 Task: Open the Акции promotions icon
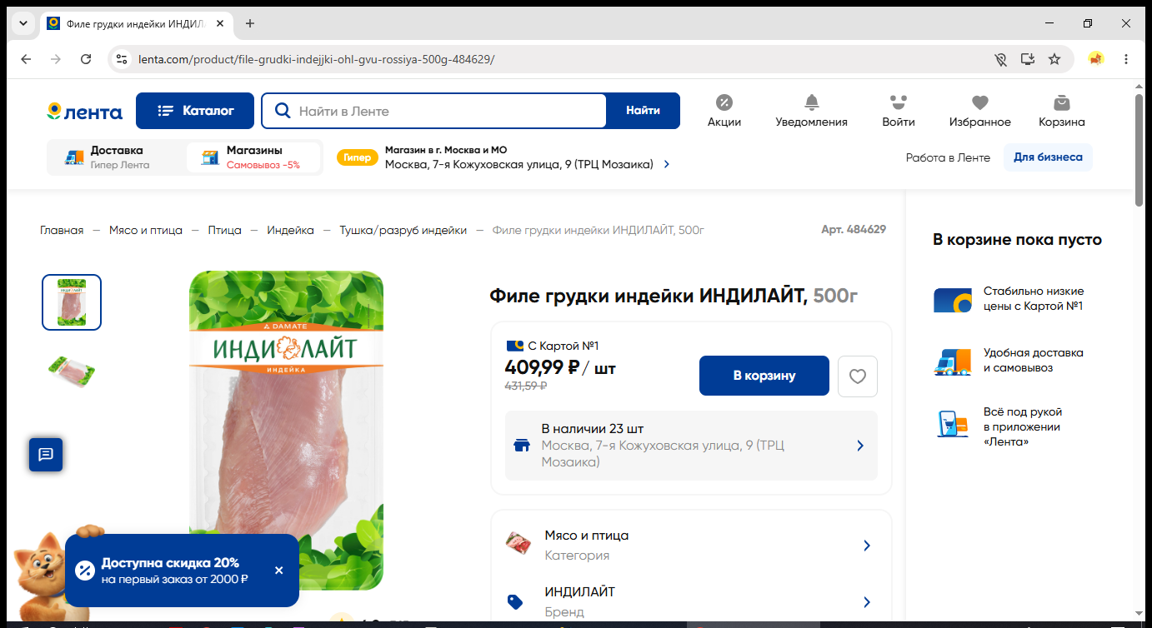coord(724,111)
